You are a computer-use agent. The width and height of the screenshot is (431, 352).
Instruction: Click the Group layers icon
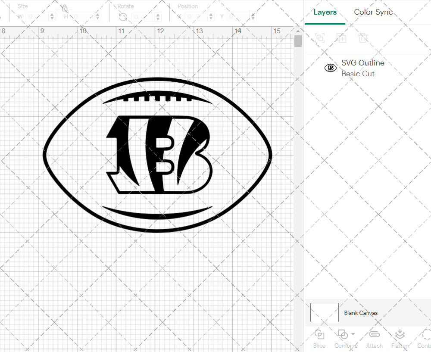tap(320, 38)
